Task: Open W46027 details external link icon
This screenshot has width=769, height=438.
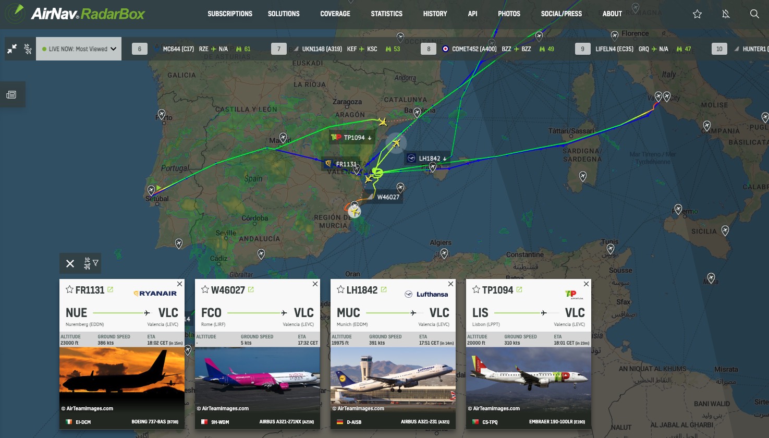Action: [x=251, y=289]
